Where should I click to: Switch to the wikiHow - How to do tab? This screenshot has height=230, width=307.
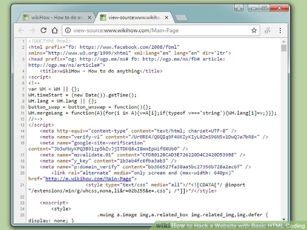(56, 18)
